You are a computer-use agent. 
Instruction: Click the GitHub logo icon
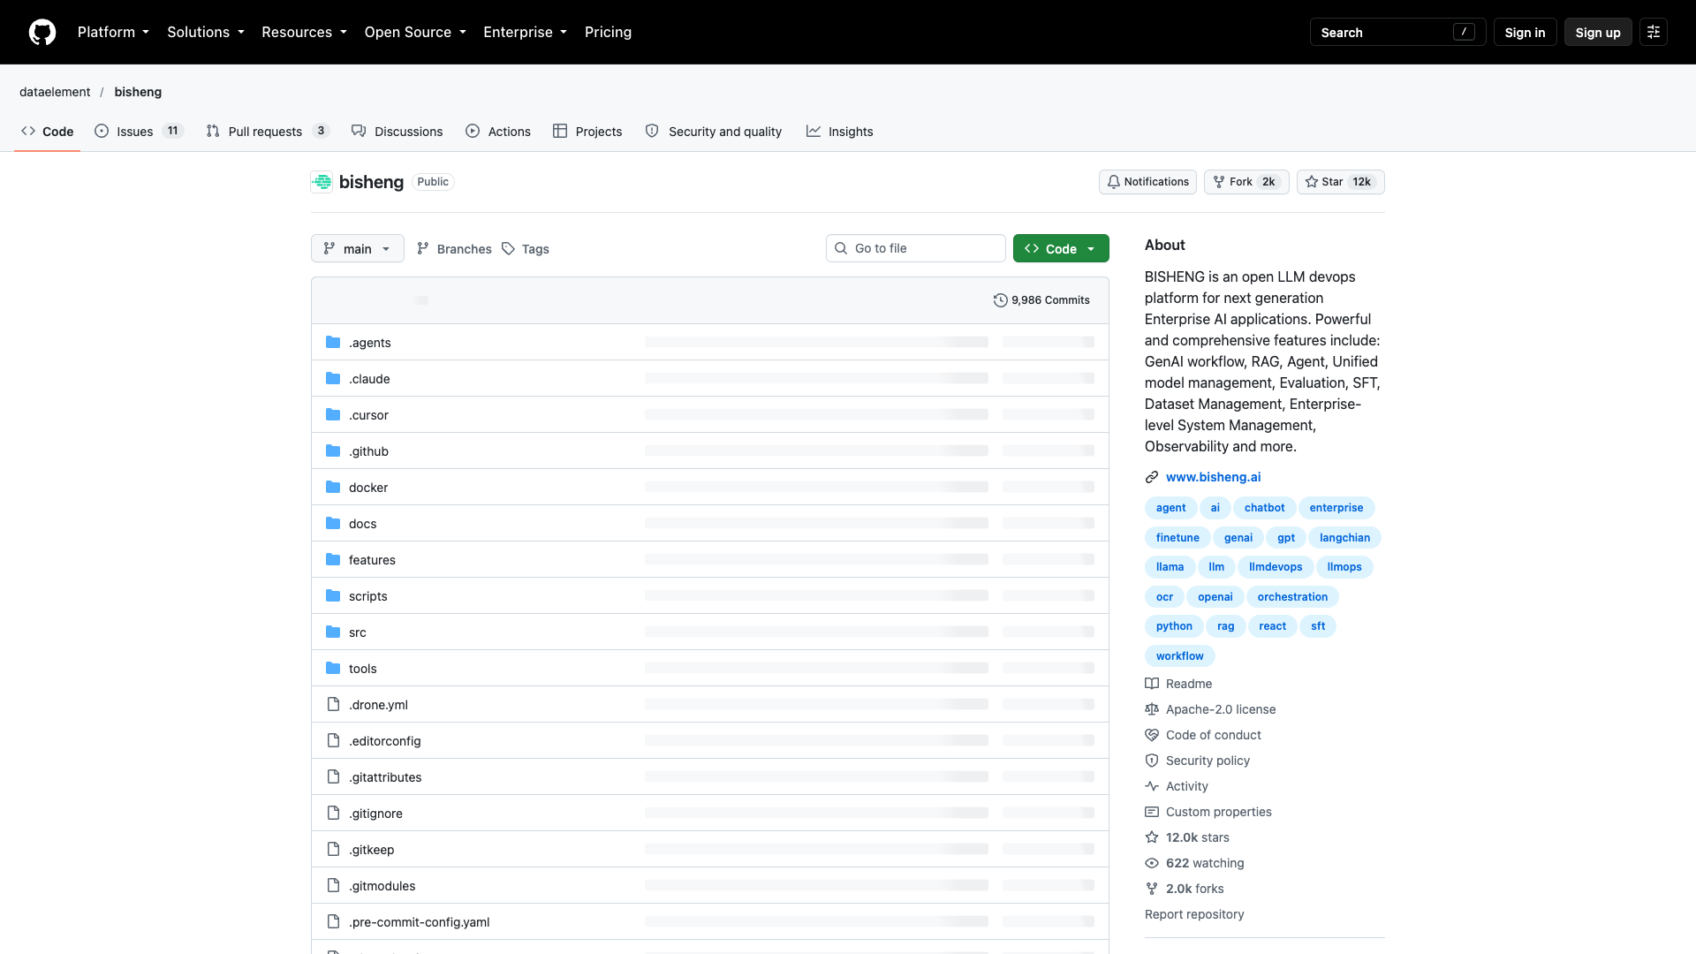pos(42,32)
